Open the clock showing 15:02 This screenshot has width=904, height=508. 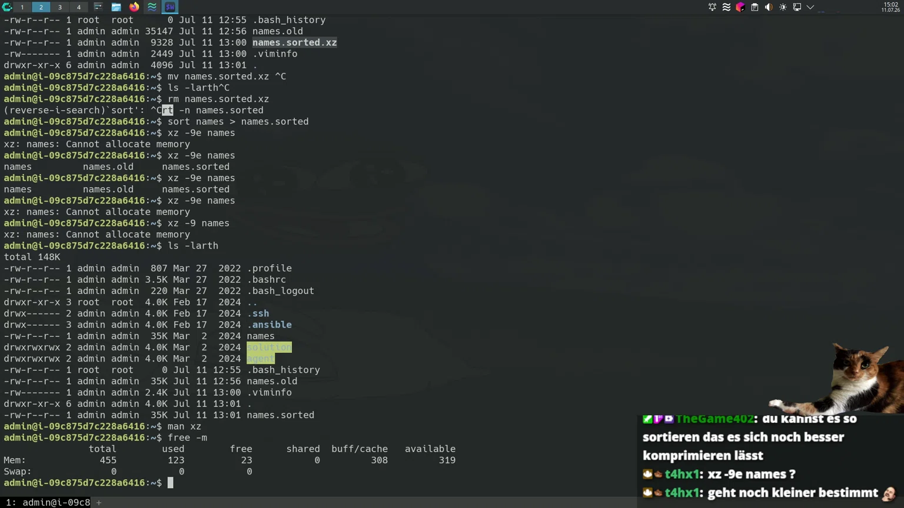click(890, 7)
